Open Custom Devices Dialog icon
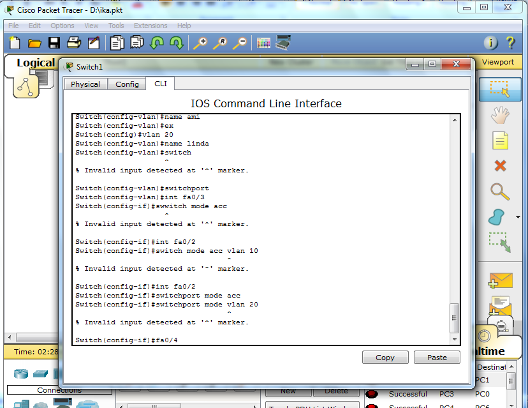Viewport: 528px width, 408px height. click(283, 43)
